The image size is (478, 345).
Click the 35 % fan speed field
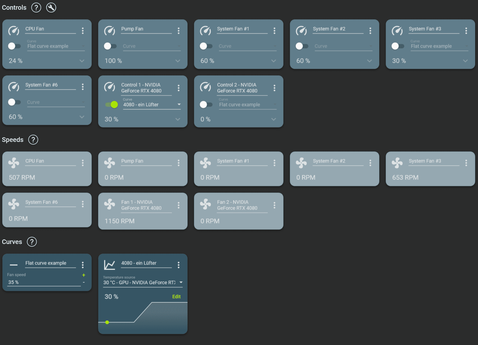click(x=44, y=282)
